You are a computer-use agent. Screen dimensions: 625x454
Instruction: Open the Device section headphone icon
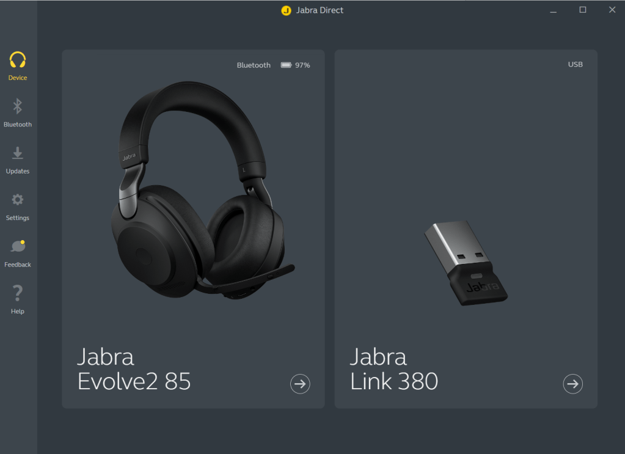[x=18, y=60]
